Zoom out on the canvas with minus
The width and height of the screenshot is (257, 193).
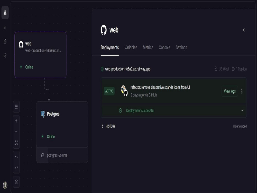tap(16, 132)
